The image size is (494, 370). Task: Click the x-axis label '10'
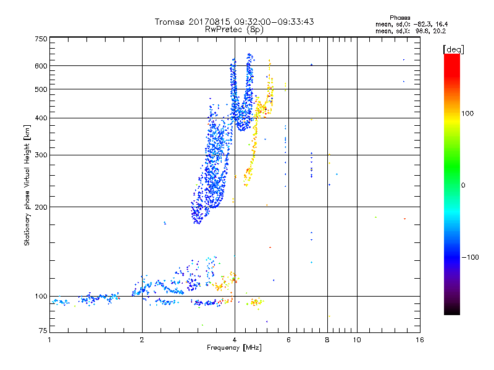pyautogui.click(x=357, y=340)
